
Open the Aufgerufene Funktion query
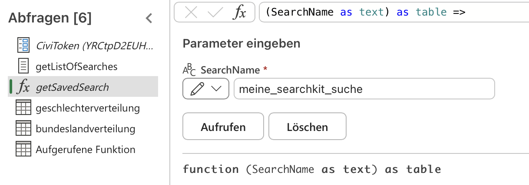point(86,150)
